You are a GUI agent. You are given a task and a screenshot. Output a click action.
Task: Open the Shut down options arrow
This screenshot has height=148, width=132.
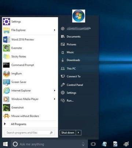pos(78,133)
